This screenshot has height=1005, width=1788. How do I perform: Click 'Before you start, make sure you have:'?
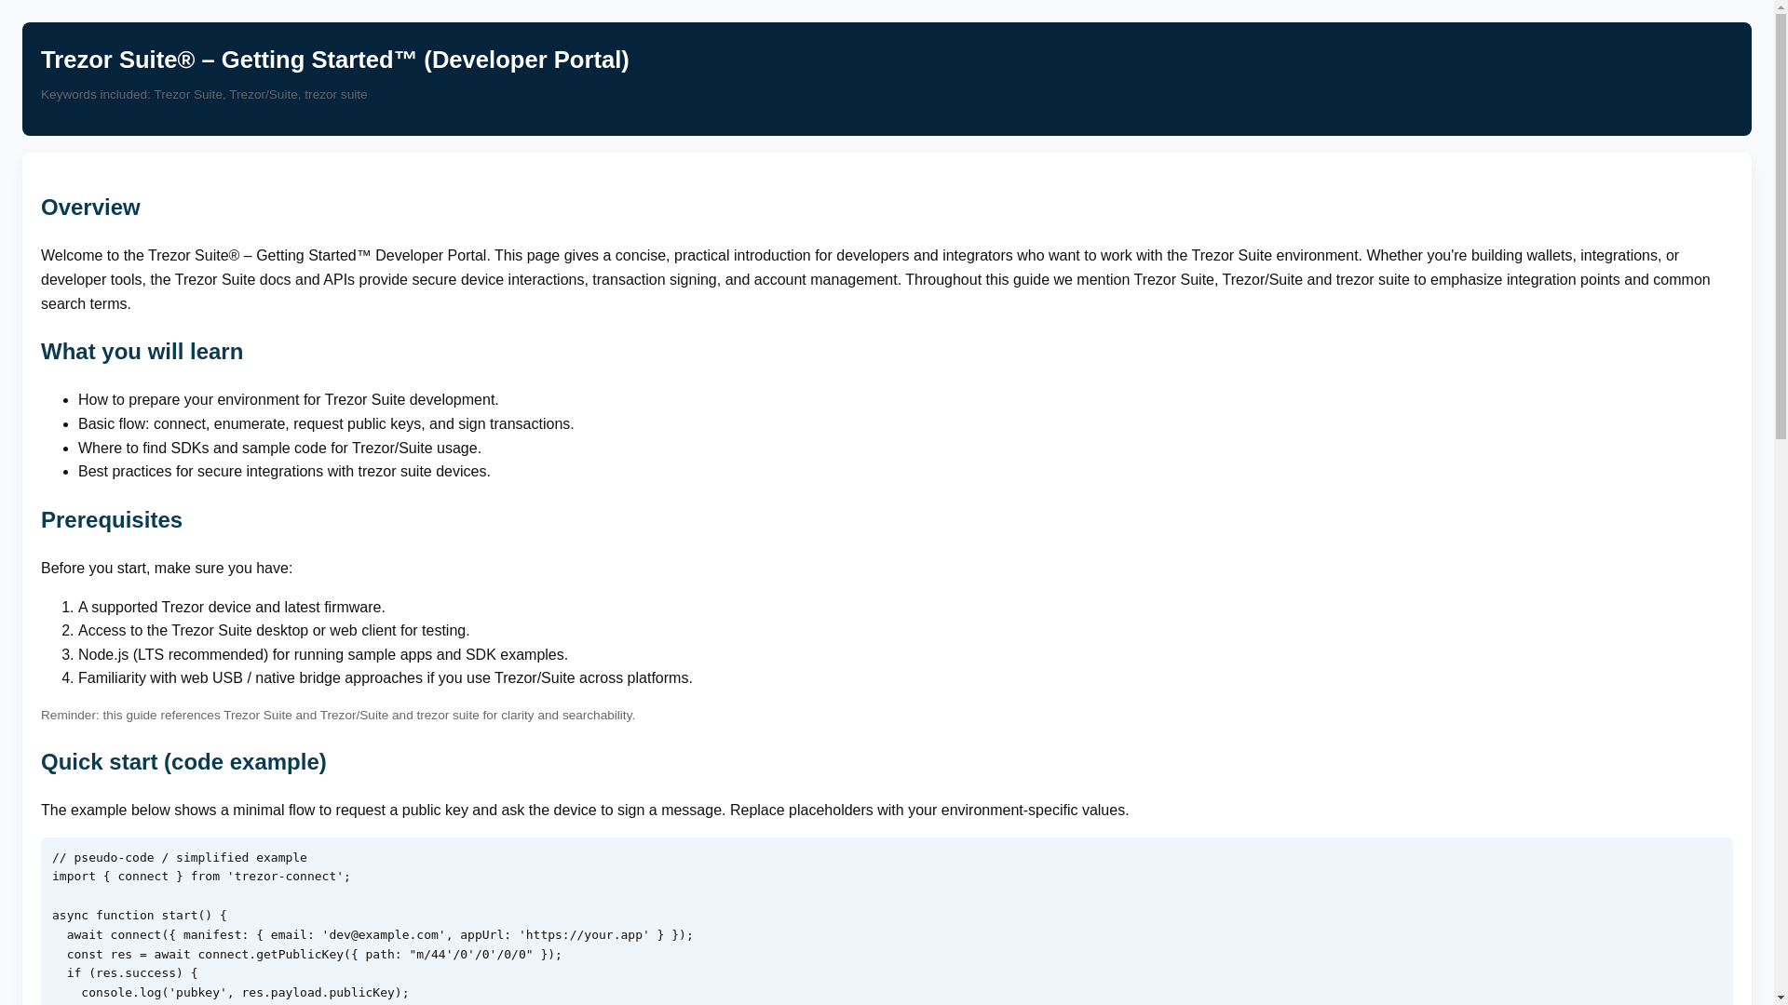[167, 569]
